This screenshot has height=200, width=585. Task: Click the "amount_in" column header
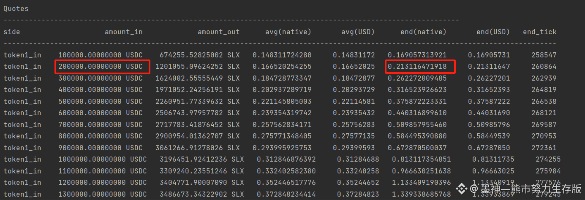point(124,32)
